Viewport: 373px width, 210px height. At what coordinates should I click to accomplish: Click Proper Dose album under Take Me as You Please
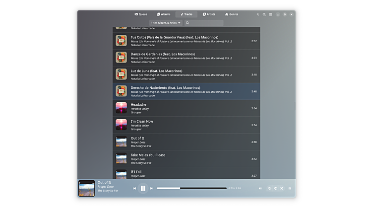pos(138,159)
